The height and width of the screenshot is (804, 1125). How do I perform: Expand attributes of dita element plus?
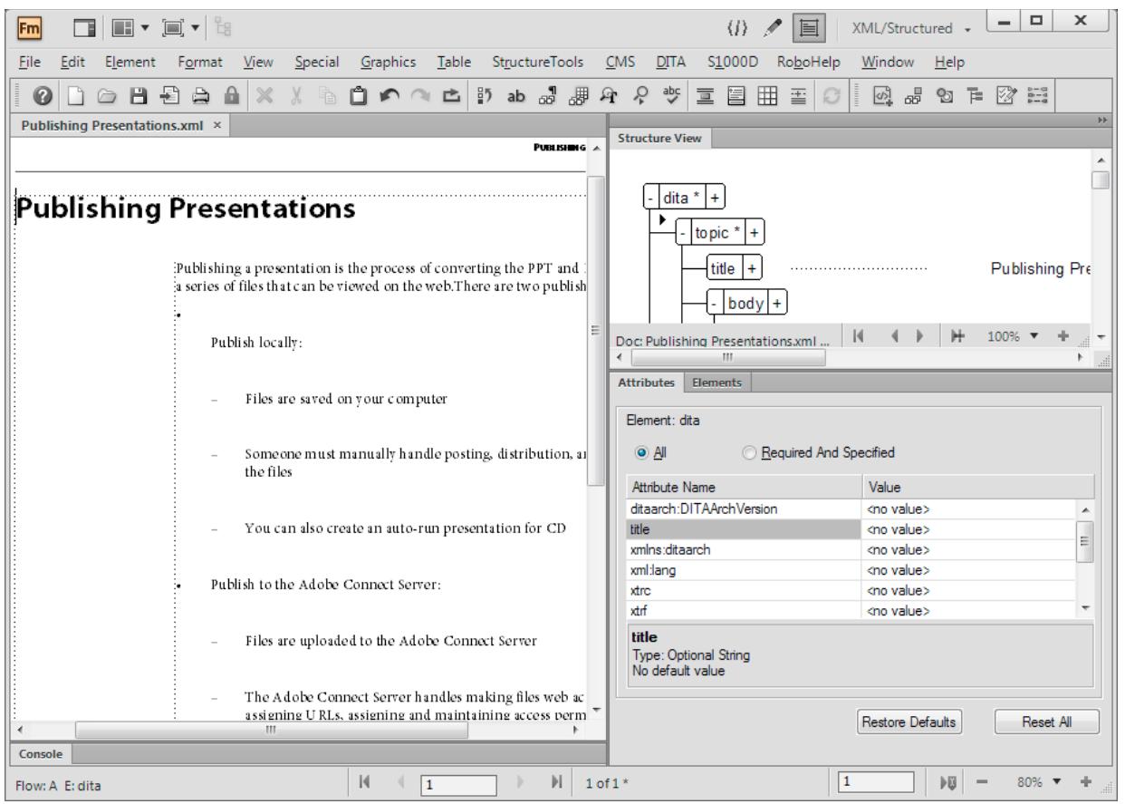coord(717,196)
